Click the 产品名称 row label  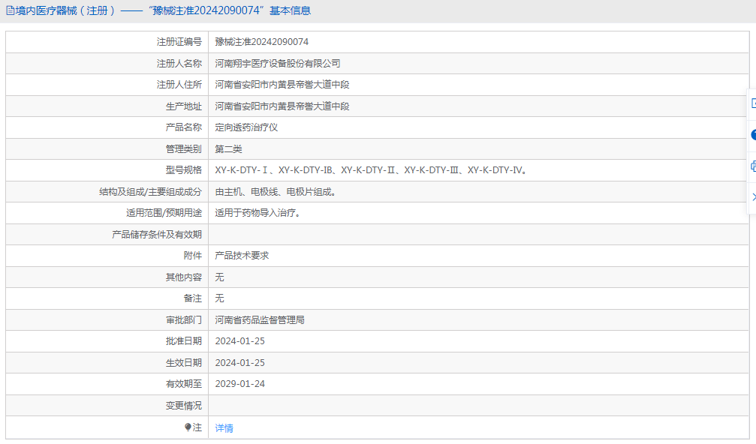click(184, 127)
